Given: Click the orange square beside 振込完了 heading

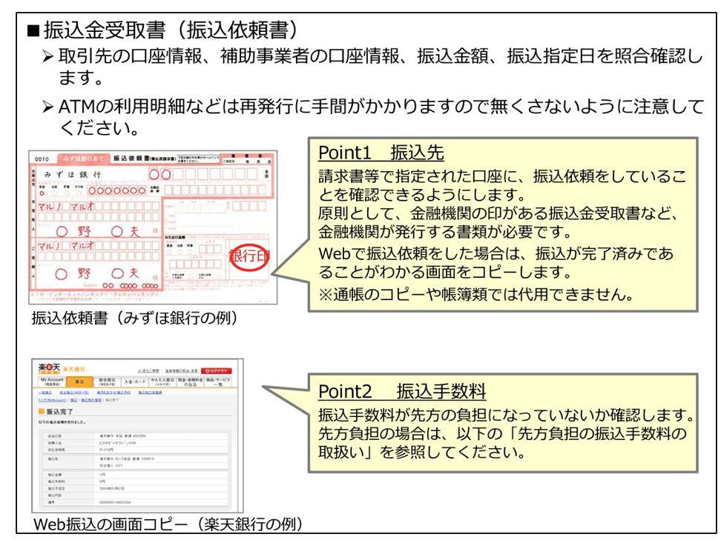Looking at the screenshot, I should [x=41, y=410].
